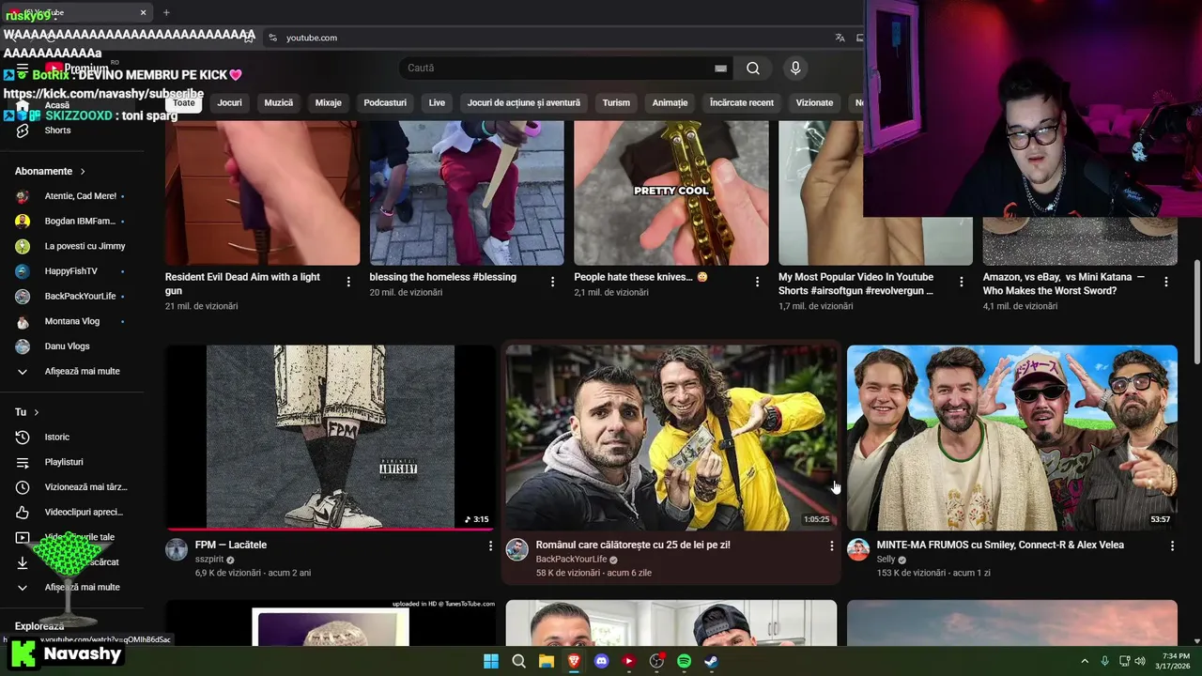The width and height of the screenshot is (1202, 676).
Task: Select the Mixaje filter chip
Action: [x=329, y=102]
